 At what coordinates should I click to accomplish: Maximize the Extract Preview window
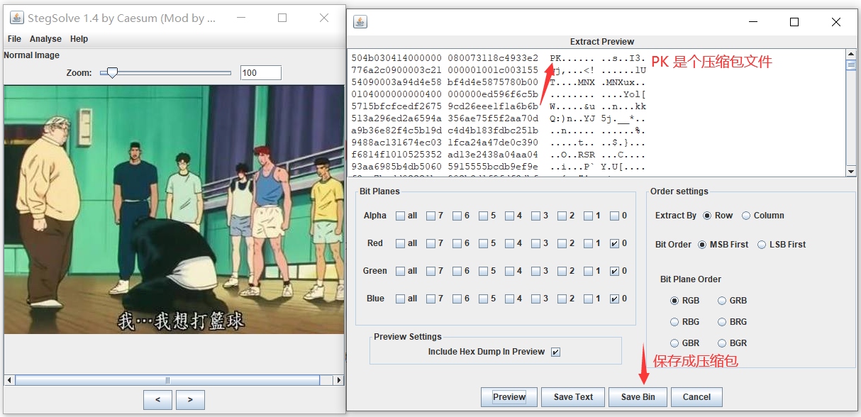tap(794, 22)
